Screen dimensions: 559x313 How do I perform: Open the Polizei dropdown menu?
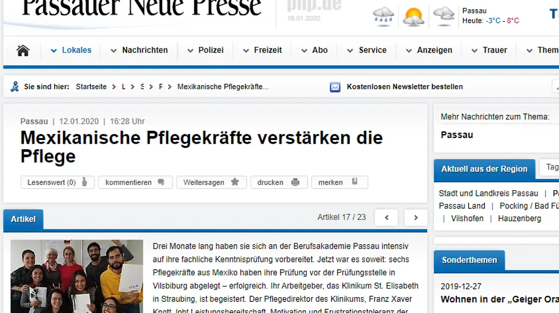(x=205, y=50)
